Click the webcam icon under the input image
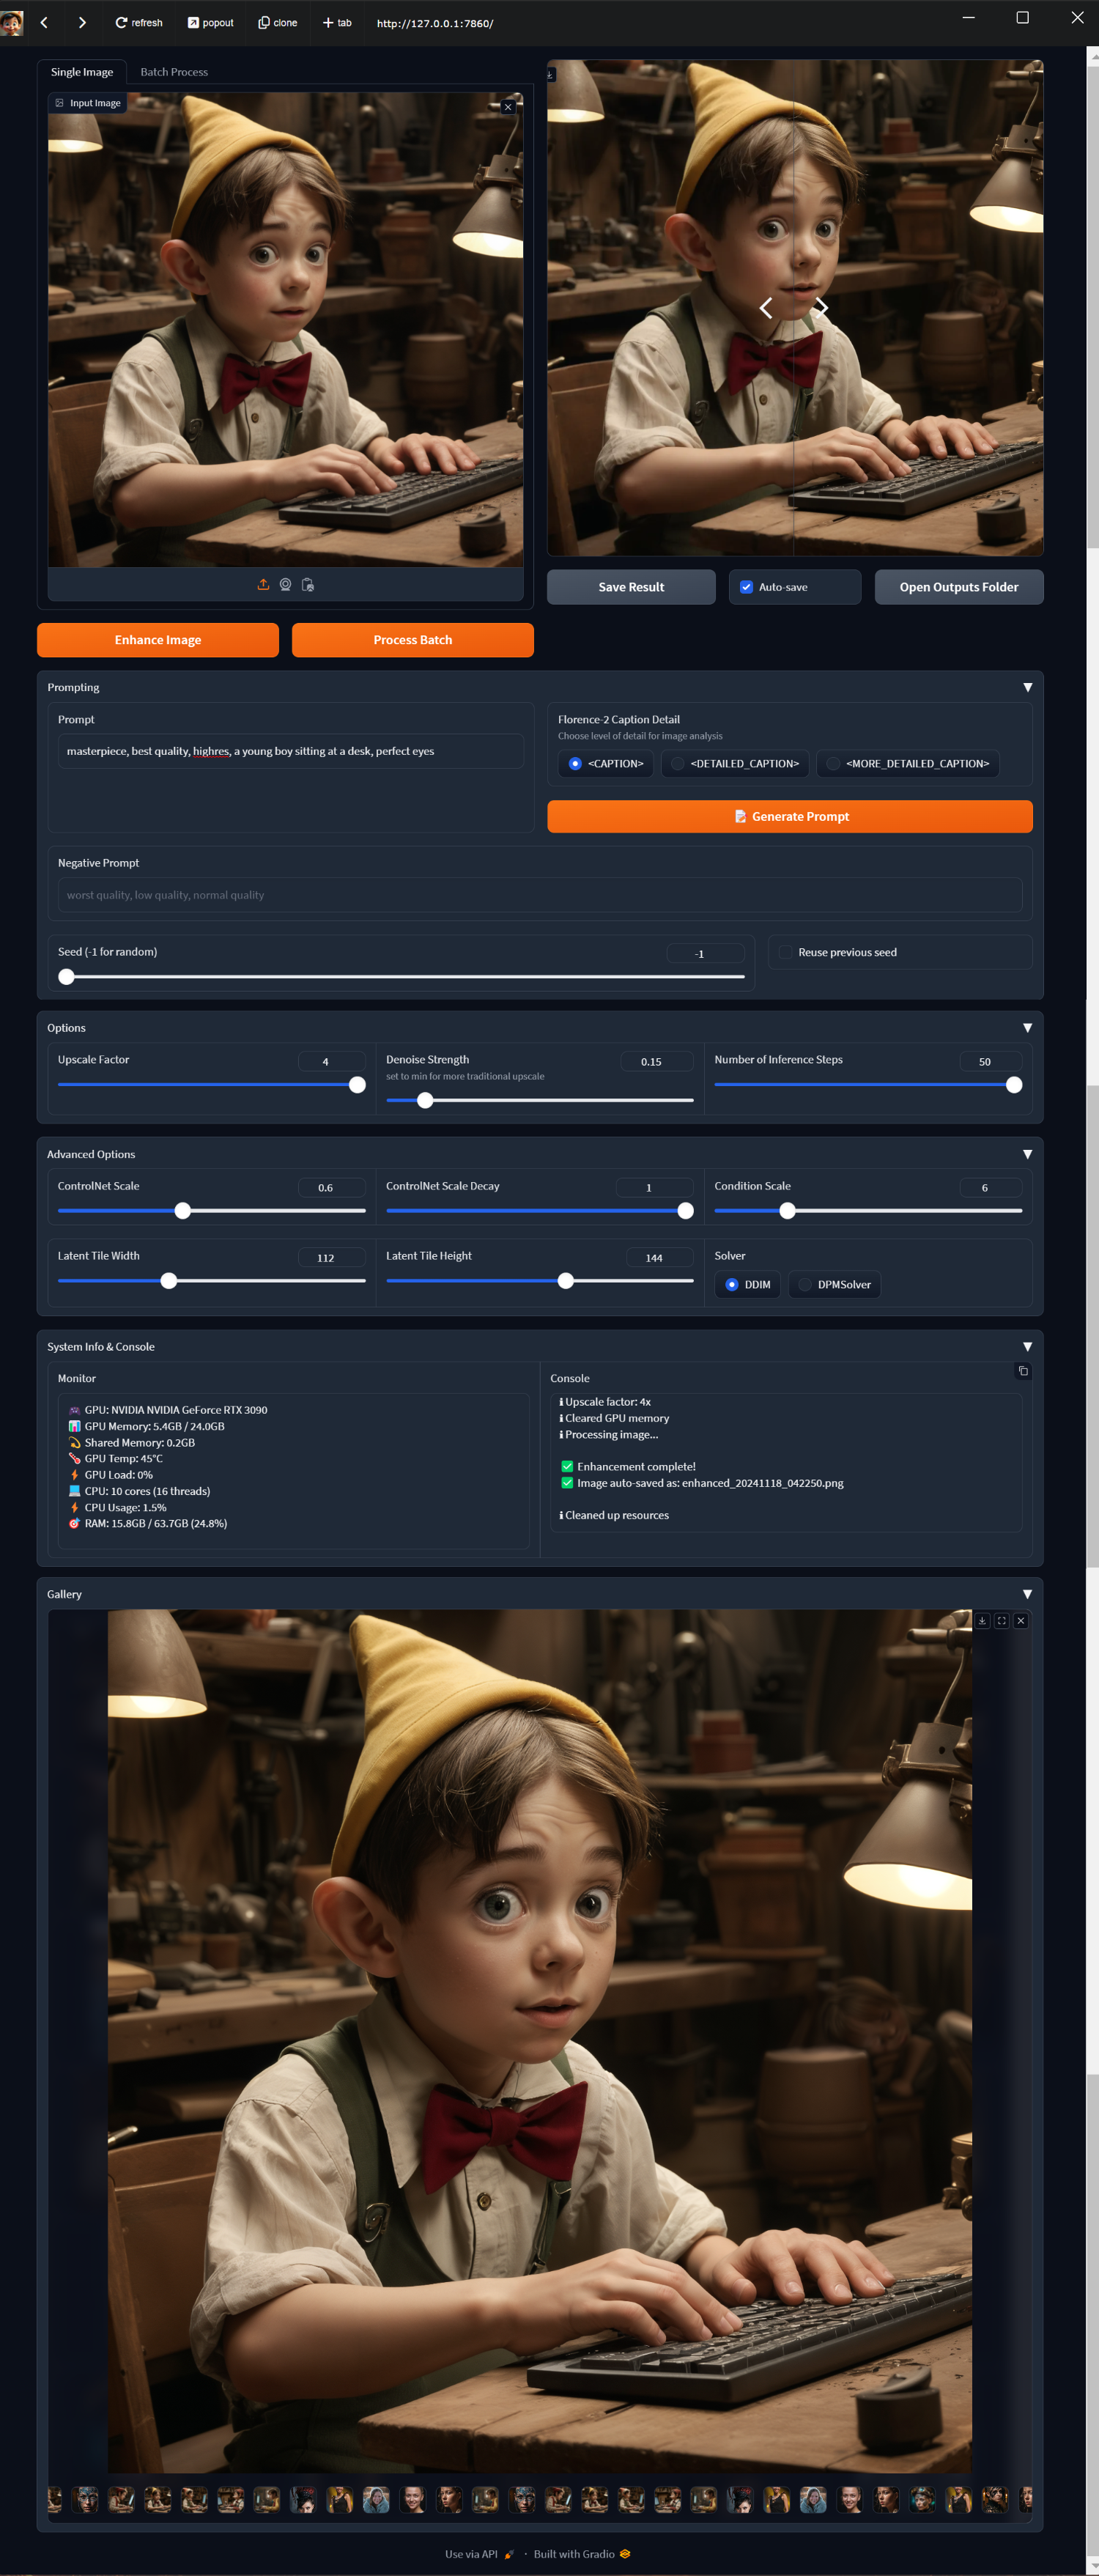 [x=285, y=584]
